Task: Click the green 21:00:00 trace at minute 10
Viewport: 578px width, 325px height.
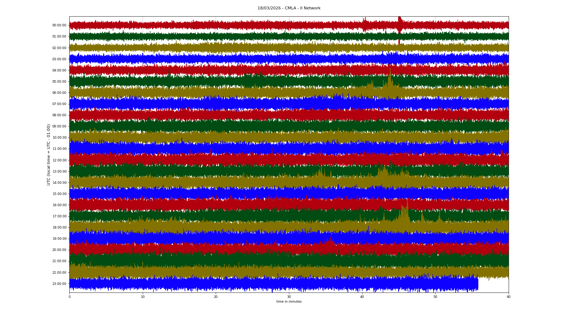Action: click(143, 261)
